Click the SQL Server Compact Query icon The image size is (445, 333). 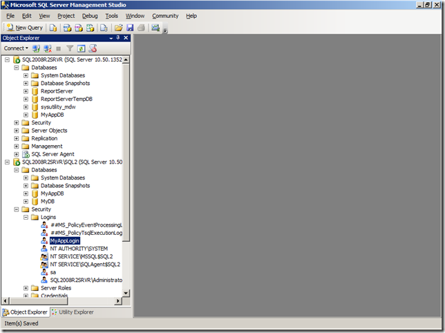(x=104, y=28)
